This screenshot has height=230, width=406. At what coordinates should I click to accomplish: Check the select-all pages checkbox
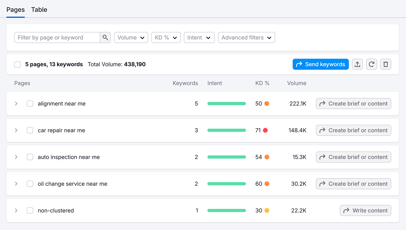(17, 64)
